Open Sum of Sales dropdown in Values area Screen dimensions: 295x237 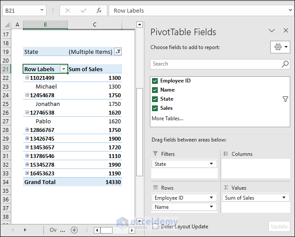click(x=284, y=197)
